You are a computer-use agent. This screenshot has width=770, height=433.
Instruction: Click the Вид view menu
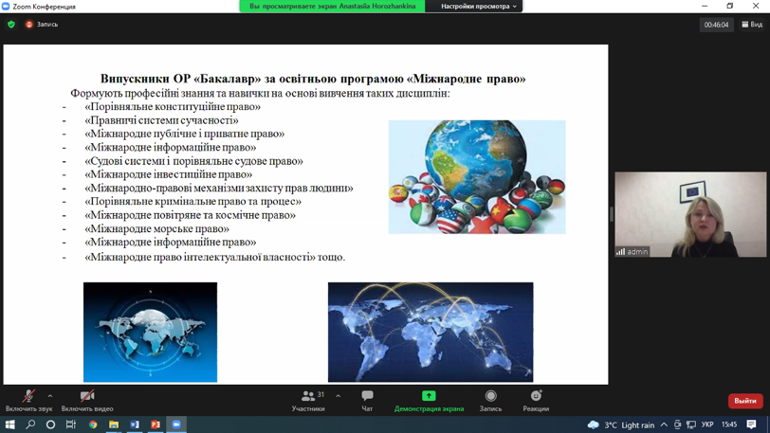(x=752, y=25)
